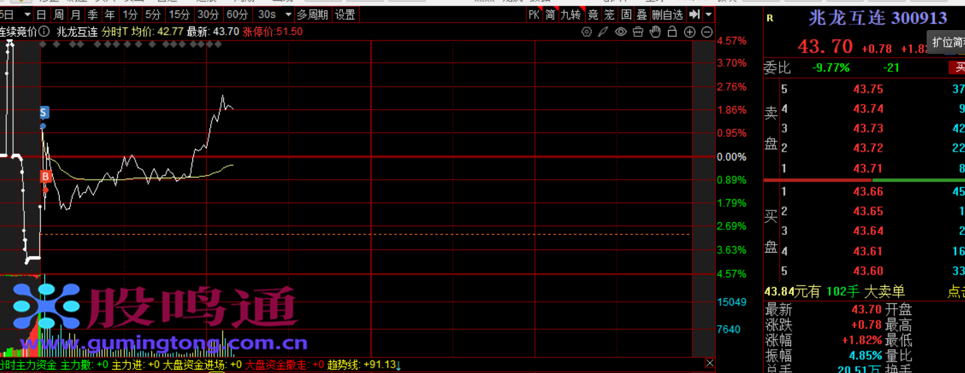Click the red 买 indicator button
Image resolution: width=965 pixels, height=373 pixels.
pos(956,68)
